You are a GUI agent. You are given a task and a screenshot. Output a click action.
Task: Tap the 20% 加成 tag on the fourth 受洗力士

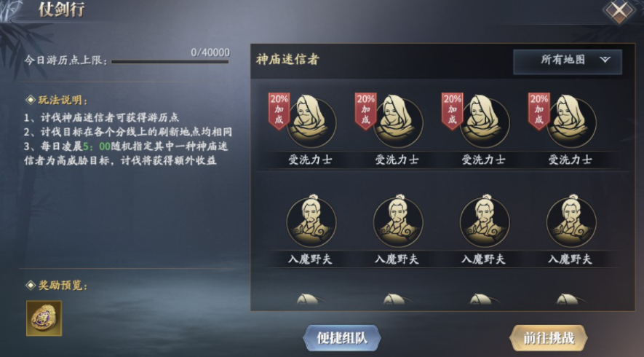click(539, 110)
